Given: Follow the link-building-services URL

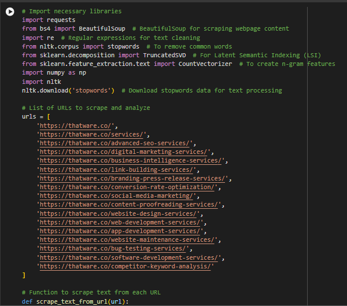Looking at the screenshot, I should (116, 169).
